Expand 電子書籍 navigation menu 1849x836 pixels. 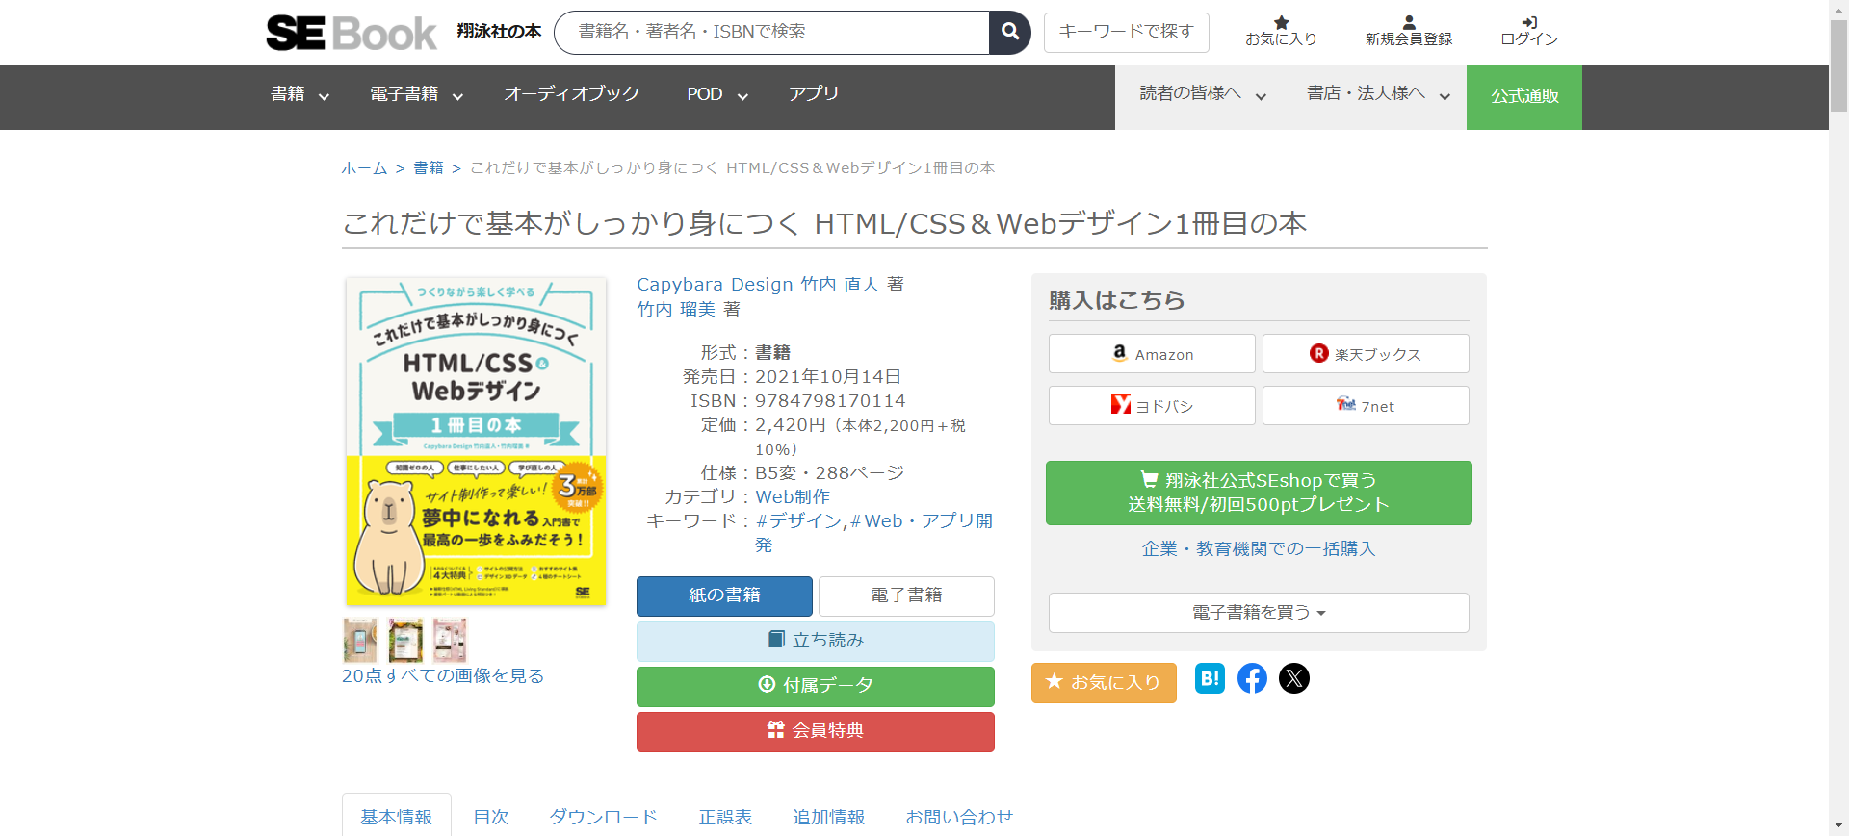pos(416,94)
